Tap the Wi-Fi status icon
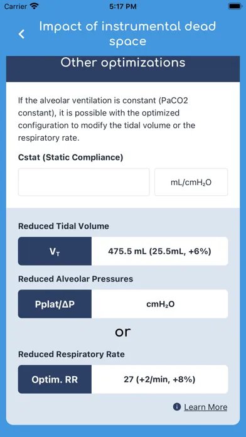The height and width of the screenshot is (437, 246). coord(35,6)
